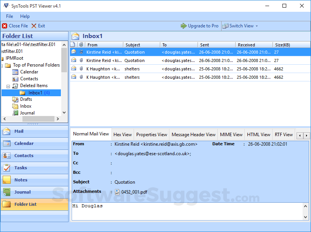Select IPMRoot in folder tree
This screenshot has height=232, width=311.
[14, 58]
